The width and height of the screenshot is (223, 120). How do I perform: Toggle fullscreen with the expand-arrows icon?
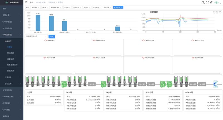coord(207,2)
